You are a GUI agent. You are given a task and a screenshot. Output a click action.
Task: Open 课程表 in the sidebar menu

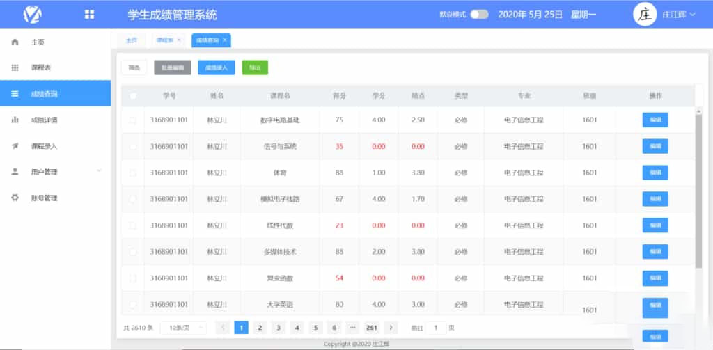[56, 67]
